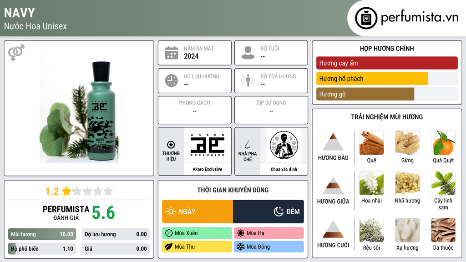
Task: Click the Cây linh sam fir note image
Action: click(443, 183)
